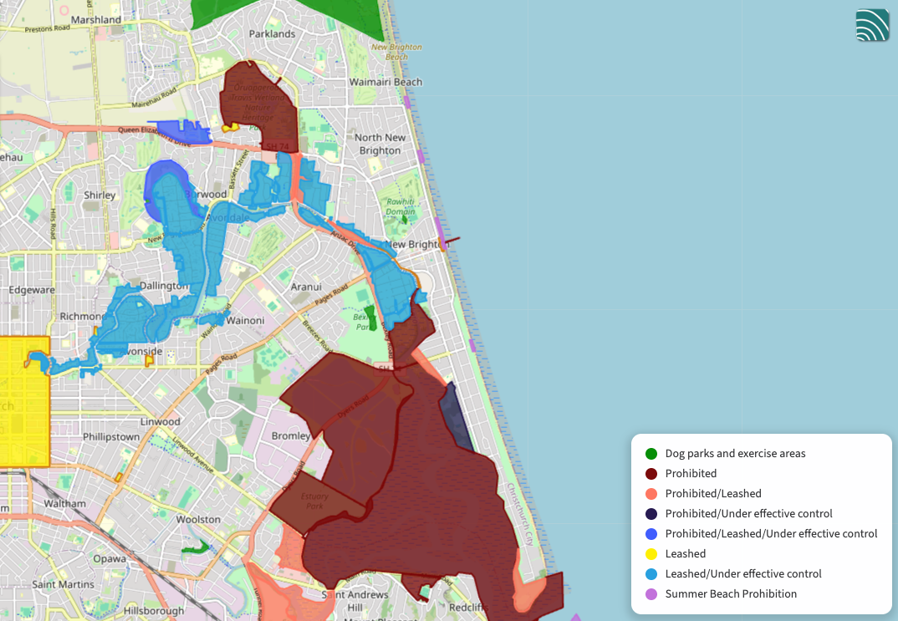Screen dimensions: 898x621
Task: Click the 'Linwood' suburb label
Action: click(x=161, y=421)
